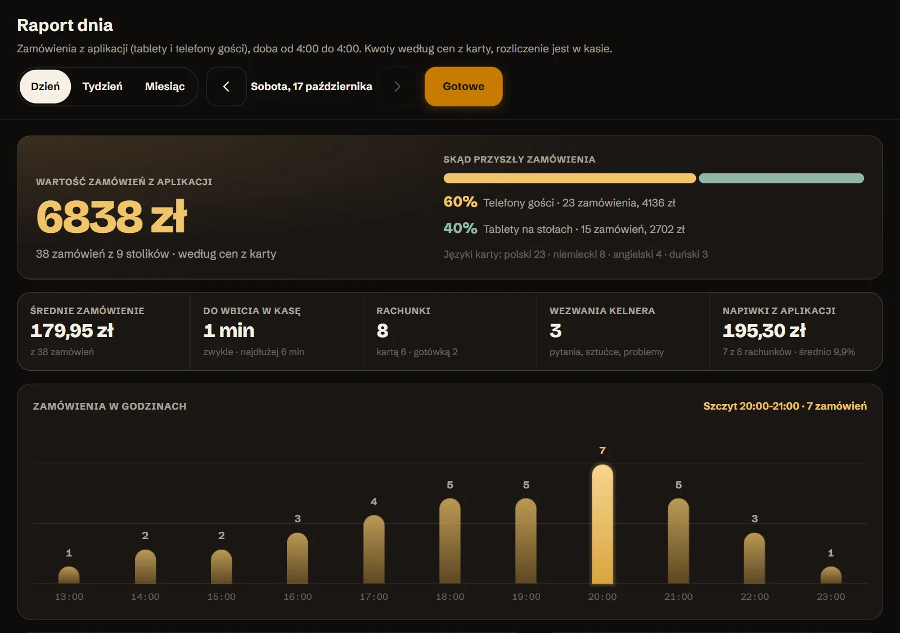Select the 15:00 bar in the chart
This screenshot has width=900, height=633.
(222, 567)
